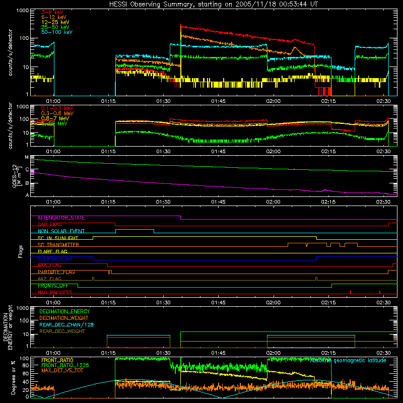The width and height of the screenshot is (403, 403).
Task: Select the SC_TRANSMITTER flag label
Action: click(x=58, y=245)
